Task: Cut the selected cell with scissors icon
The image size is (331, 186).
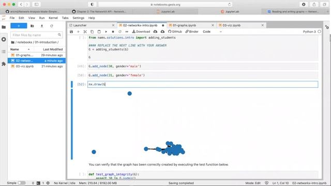Action: tap(85, 32)
